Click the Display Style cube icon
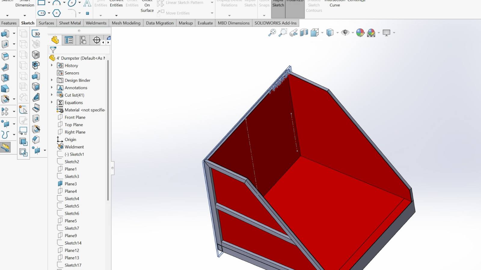Viewport: 481px width, 270px height. coord(330,32)
